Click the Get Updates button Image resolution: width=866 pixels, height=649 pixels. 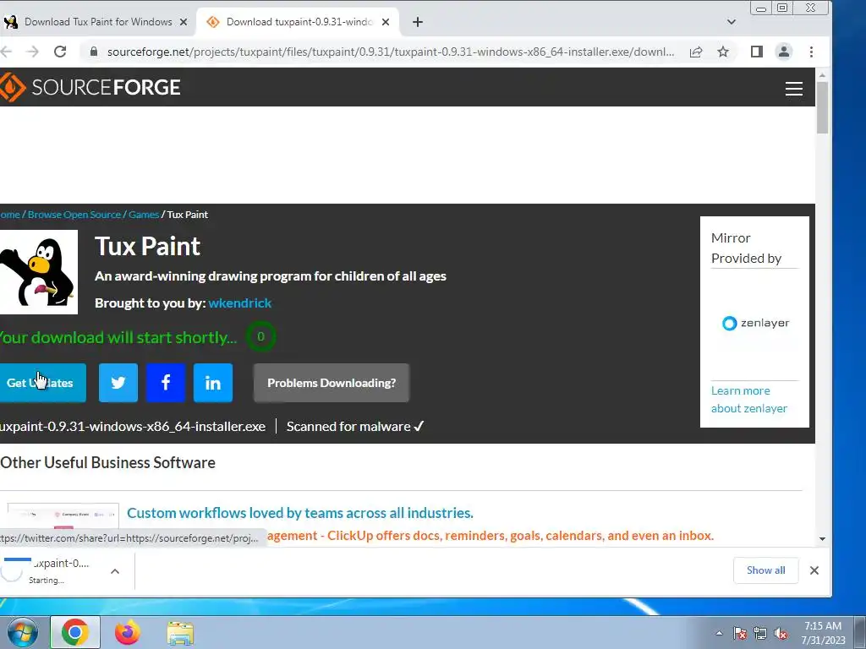pos(42,383)
